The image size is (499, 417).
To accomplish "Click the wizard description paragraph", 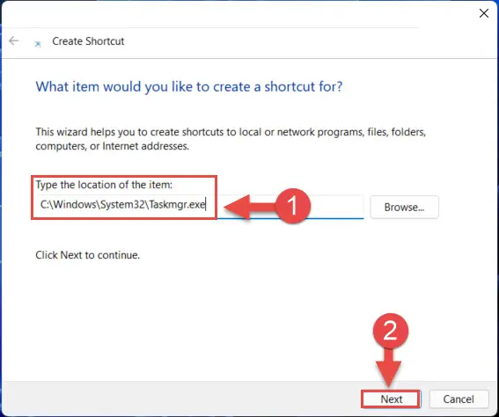I will pyautogui.click(x=231, y=139).
